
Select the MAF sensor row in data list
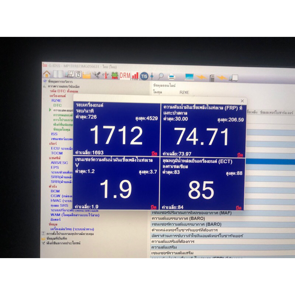click(192, 213)
